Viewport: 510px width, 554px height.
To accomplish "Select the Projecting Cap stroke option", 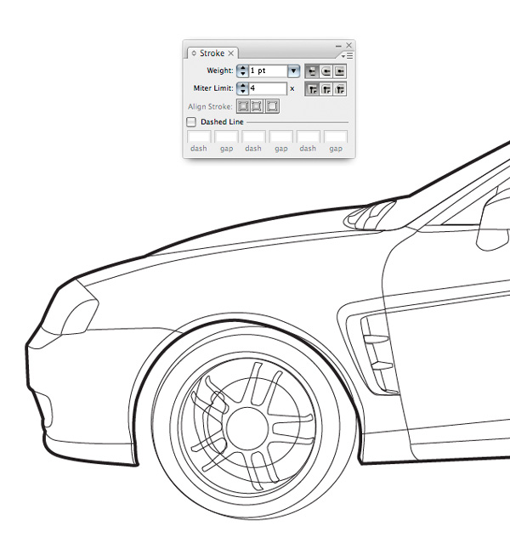I will [x=339, y=71].
